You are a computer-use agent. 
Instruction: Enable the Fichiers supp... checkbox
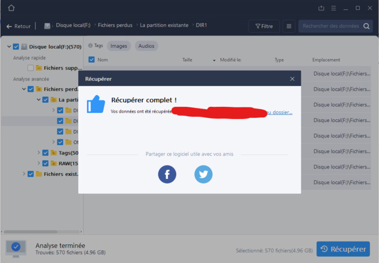point(30,68)
